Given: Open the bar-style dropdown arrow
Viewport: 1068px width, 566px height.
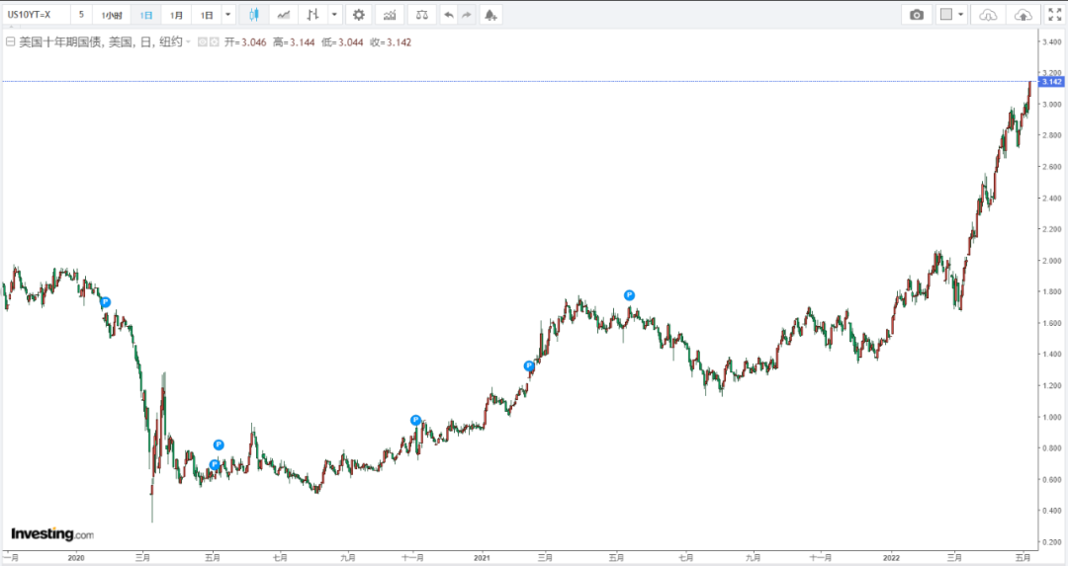Looking at the screenshot, I should (x=333, y=15).
